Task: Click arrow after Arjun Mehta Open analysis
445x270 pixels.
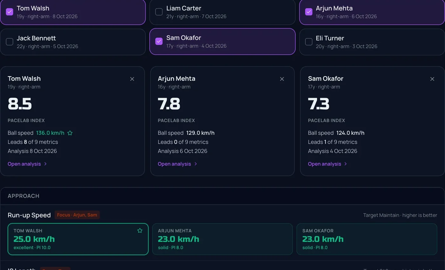Action: [195, 164]
